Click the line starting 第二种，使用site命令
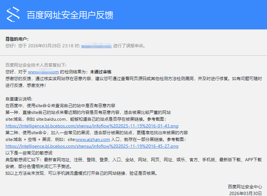Viewport: 267px width, 196px height. tap(97, 133)
